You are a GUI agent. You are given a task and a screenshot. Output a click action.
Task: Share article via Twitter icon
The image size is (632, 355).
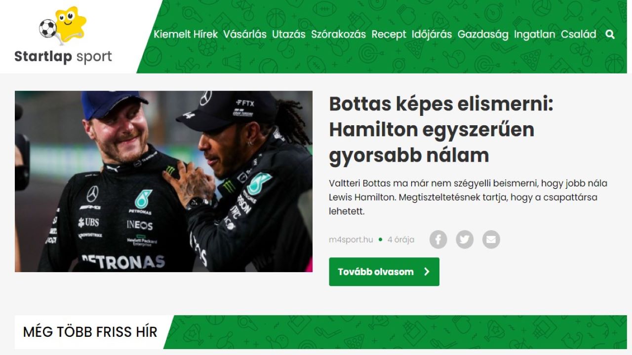[x=465, y=240]
